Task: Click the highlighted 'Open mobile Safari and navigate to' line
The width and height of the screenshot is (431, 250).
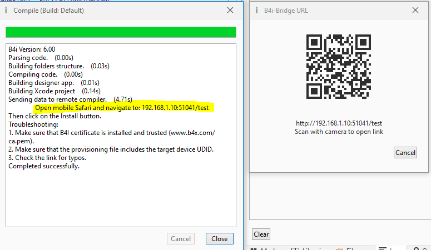Action: [x=122, y=108]
